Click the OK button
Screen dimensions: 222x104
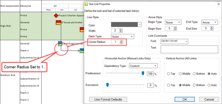(x=185, y=99)
